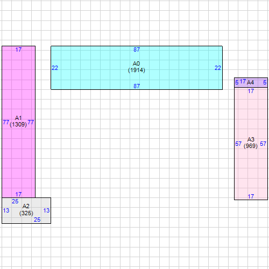Image resolution: width=269 pixels, height=269 pixels.
Task: Click the area value (1309) in A1
Action: click(x=18, y=124)
